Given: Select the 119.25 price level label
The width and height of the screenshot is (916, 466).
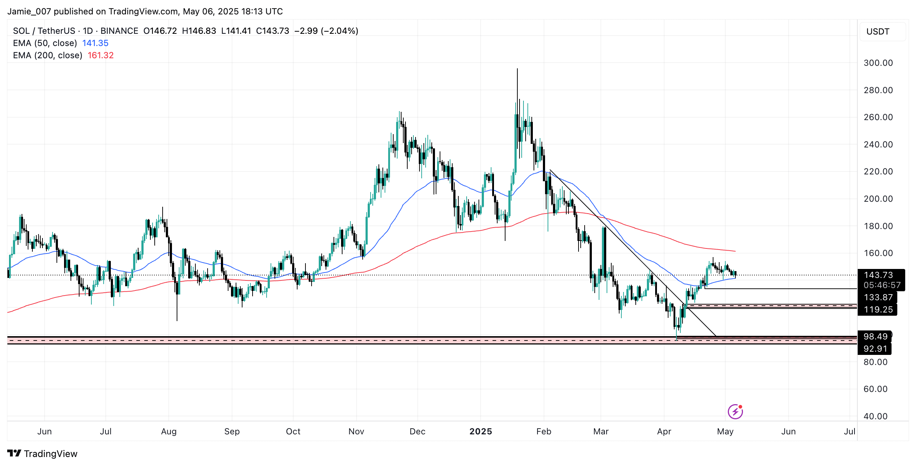Looking at the screenshot, I should click(x=878, y=310).
